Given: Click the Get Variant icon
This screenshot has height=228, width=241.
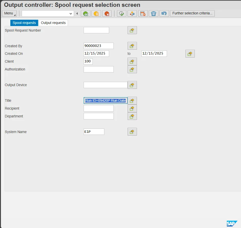Looking at the screenshot, I should (132, 14).
